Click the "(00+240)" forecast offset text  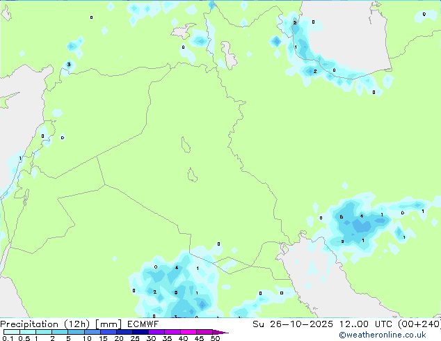419,324
